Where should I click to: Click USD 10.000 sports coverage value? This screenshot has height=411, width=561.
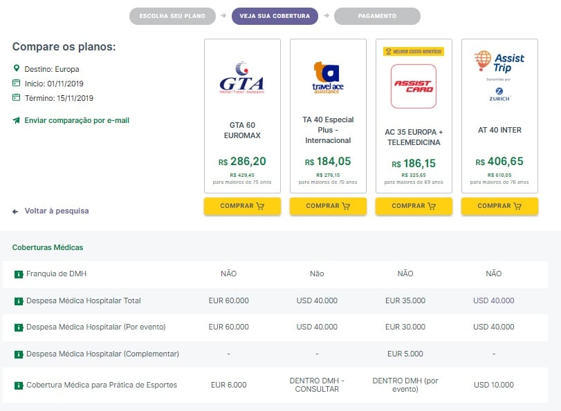[x=494, y=385]
